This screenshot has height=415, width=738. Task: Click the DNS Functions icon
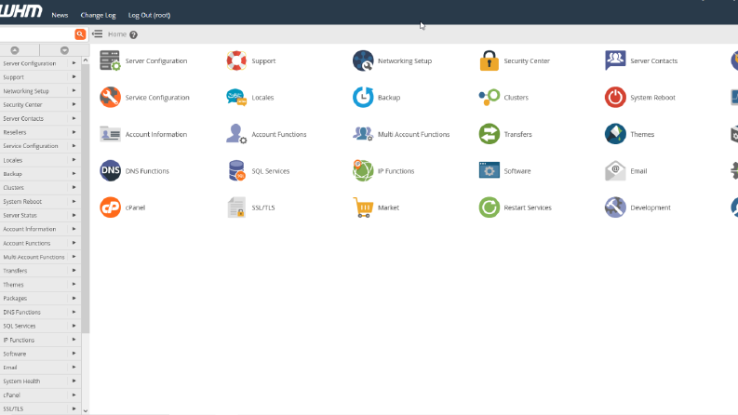click(110, 171)
